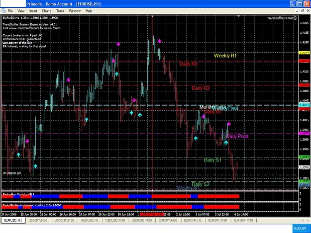Viewport: 311px width, 233px height.
Task: Switch to the NZDUSD,M30 chart tab
Action: coord(115,220)
